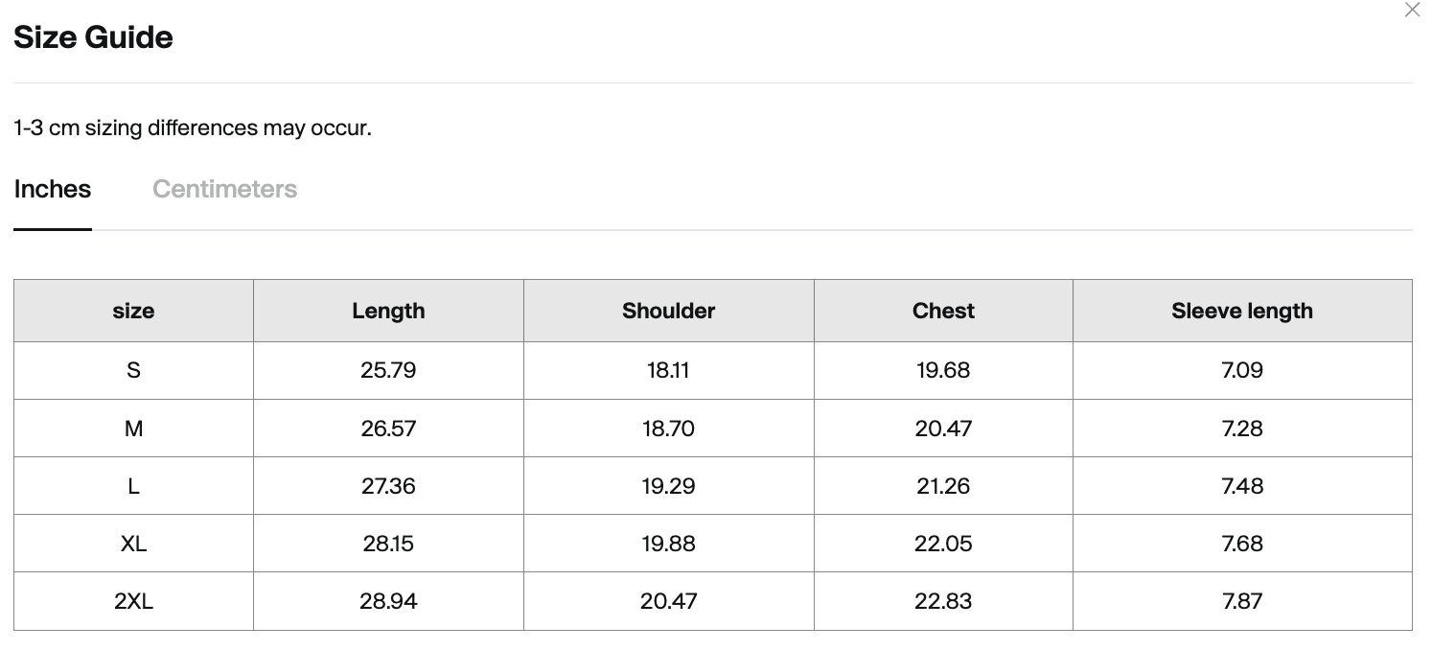Click the Sleeve length column header
The width and height of the screenshot is (1432, 650).
click(x=1242, y=311)
